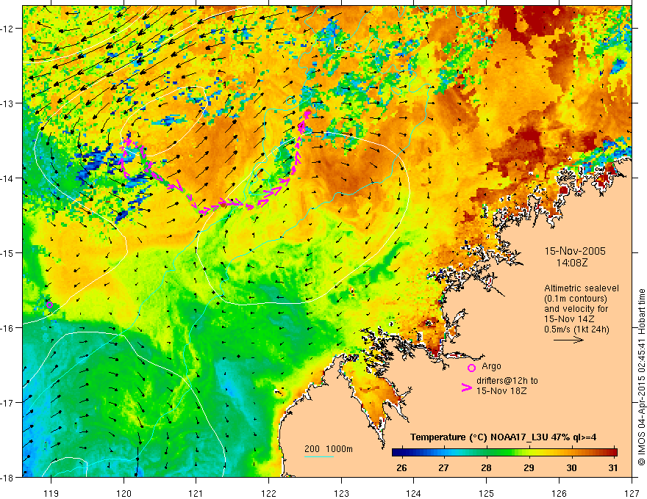
Task: Click the Argo float circle on the map near 119°E
Action: tap(49, 305)
